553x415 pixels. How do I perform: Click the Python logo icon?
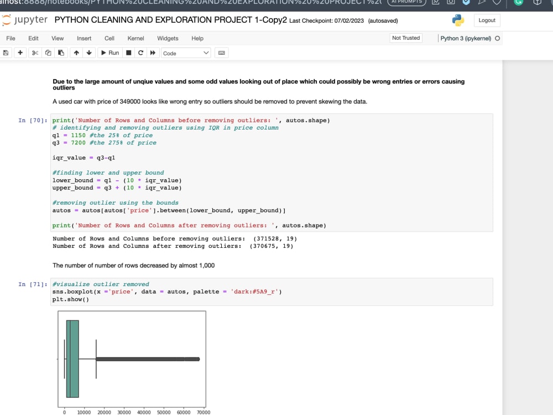click(x=458, y=20)
